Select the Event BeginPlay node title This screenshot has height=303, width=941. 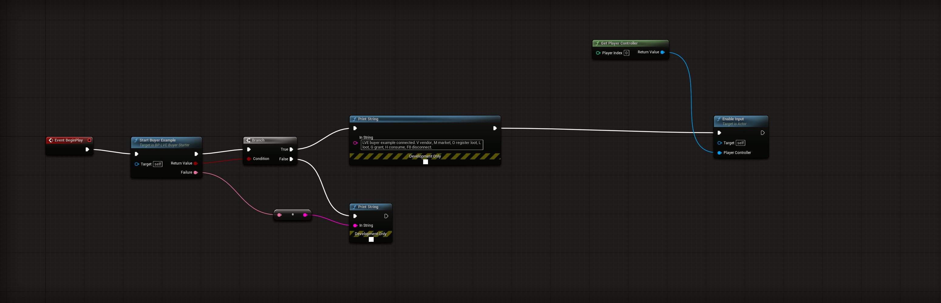(x=69, y=140)
